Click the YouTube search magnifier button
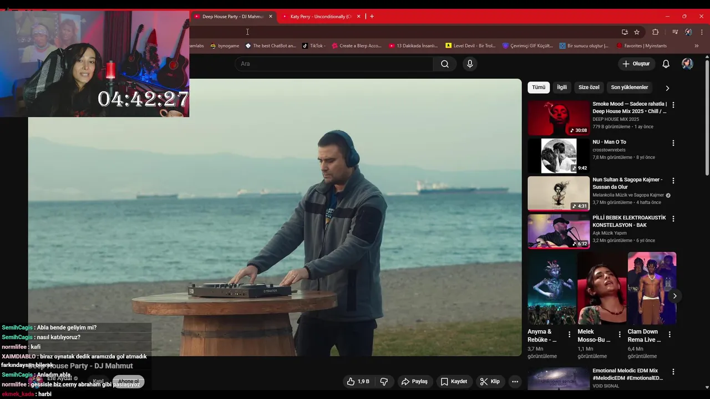 tap(445, 64)
